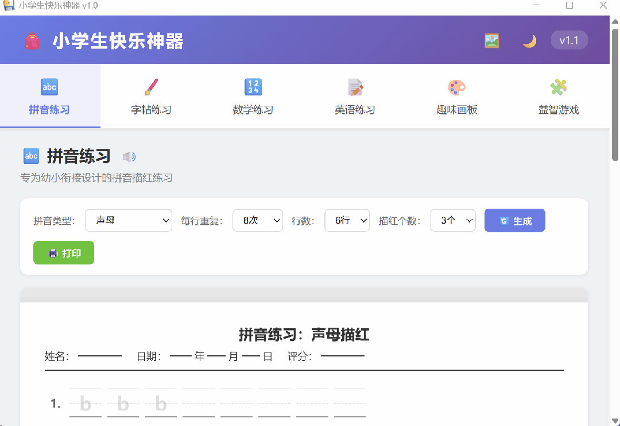Image resolution: width=620 pixels, height=426 pixels.
Task: Open the 数学练习 tab
Action: [253, 96]
